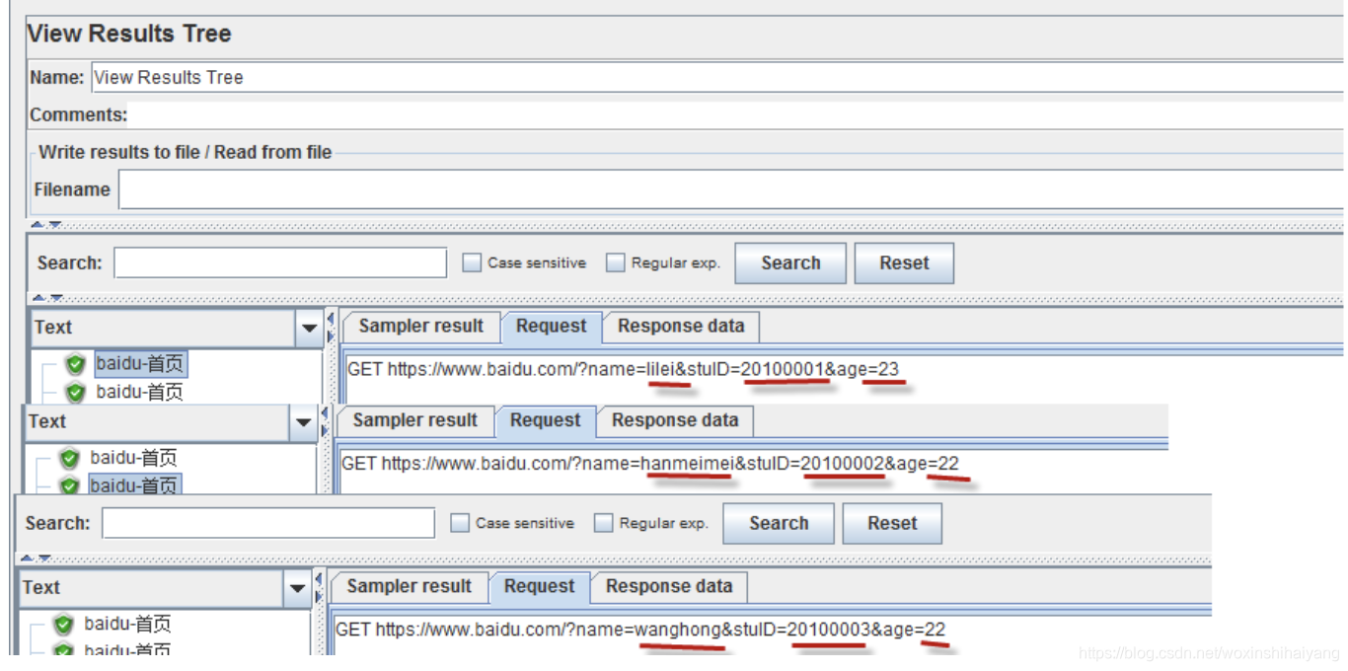
Task: Tick Regular exp. in the wanghong panel's search row
Action: (604, 524)
